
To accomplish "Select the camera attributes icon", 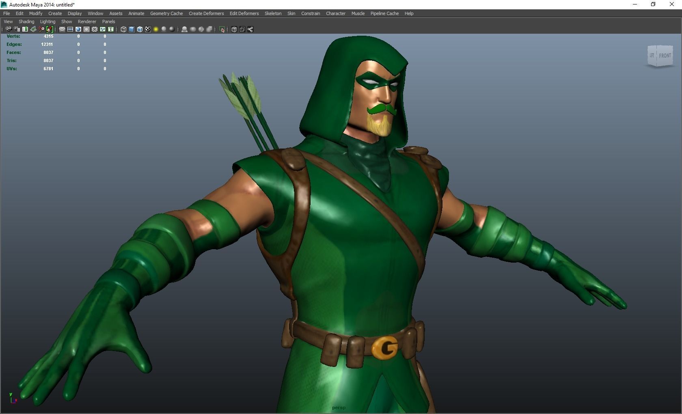I will tap(17, 29).
